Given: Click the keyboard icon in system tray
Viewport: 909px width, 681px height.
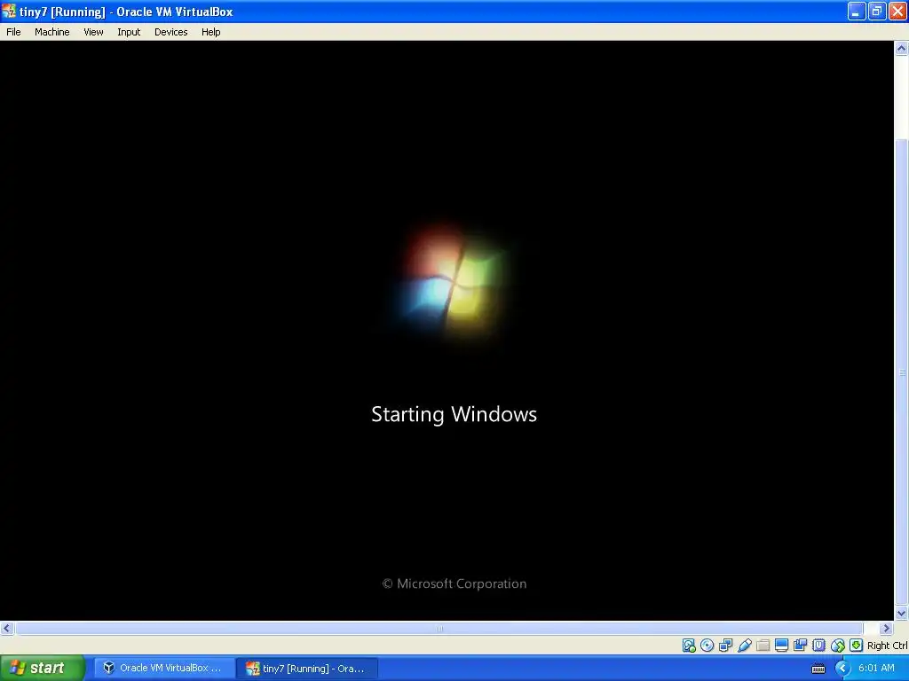Looking at the screenshot, I should [x=818, y=669].
